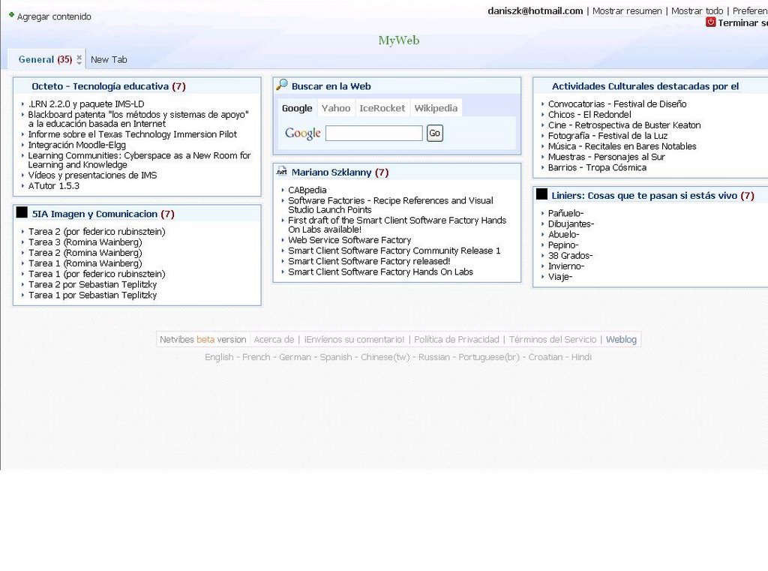The image size is (768, 571).
Task: Open Learning Communities: Cyberspace entry
Action: [x=139, y=161]
